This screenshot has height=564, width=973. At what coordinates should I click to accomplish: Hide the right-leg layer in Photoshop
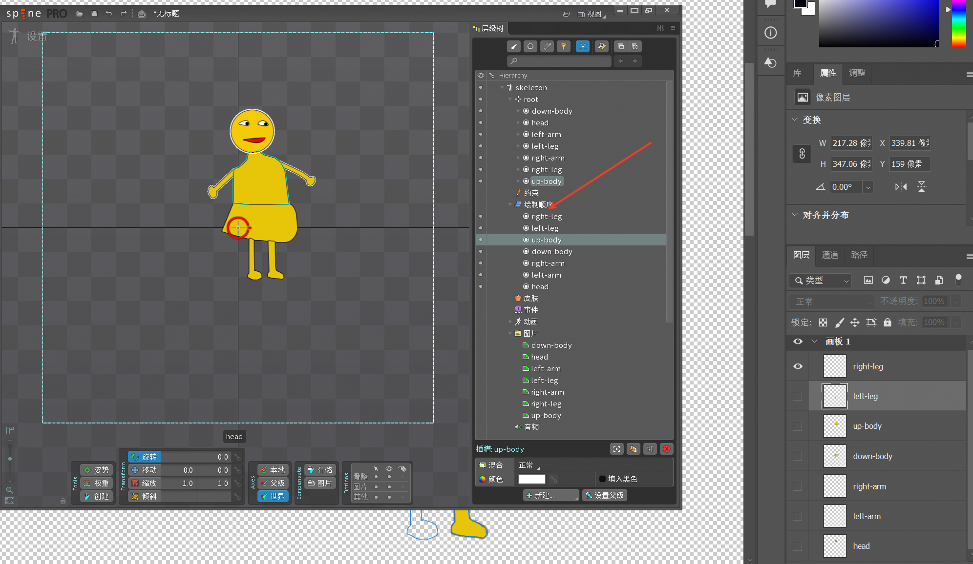[798, 366]
